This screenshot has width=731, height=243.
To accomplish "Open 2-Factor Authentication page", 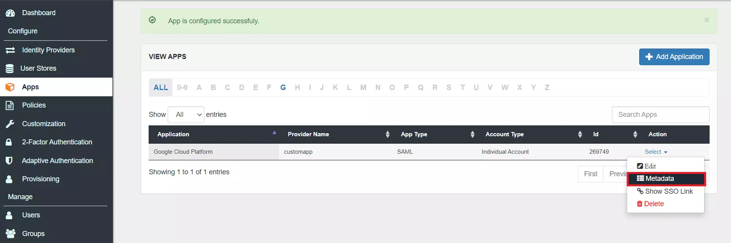I will pyautogui.click(x=56, y=142).
